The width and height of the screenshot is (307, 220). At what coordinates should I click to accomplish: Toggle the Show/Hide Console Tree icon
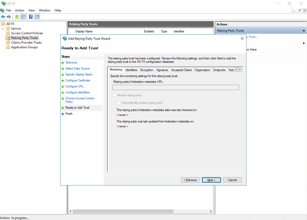click(x=23, y=17)
